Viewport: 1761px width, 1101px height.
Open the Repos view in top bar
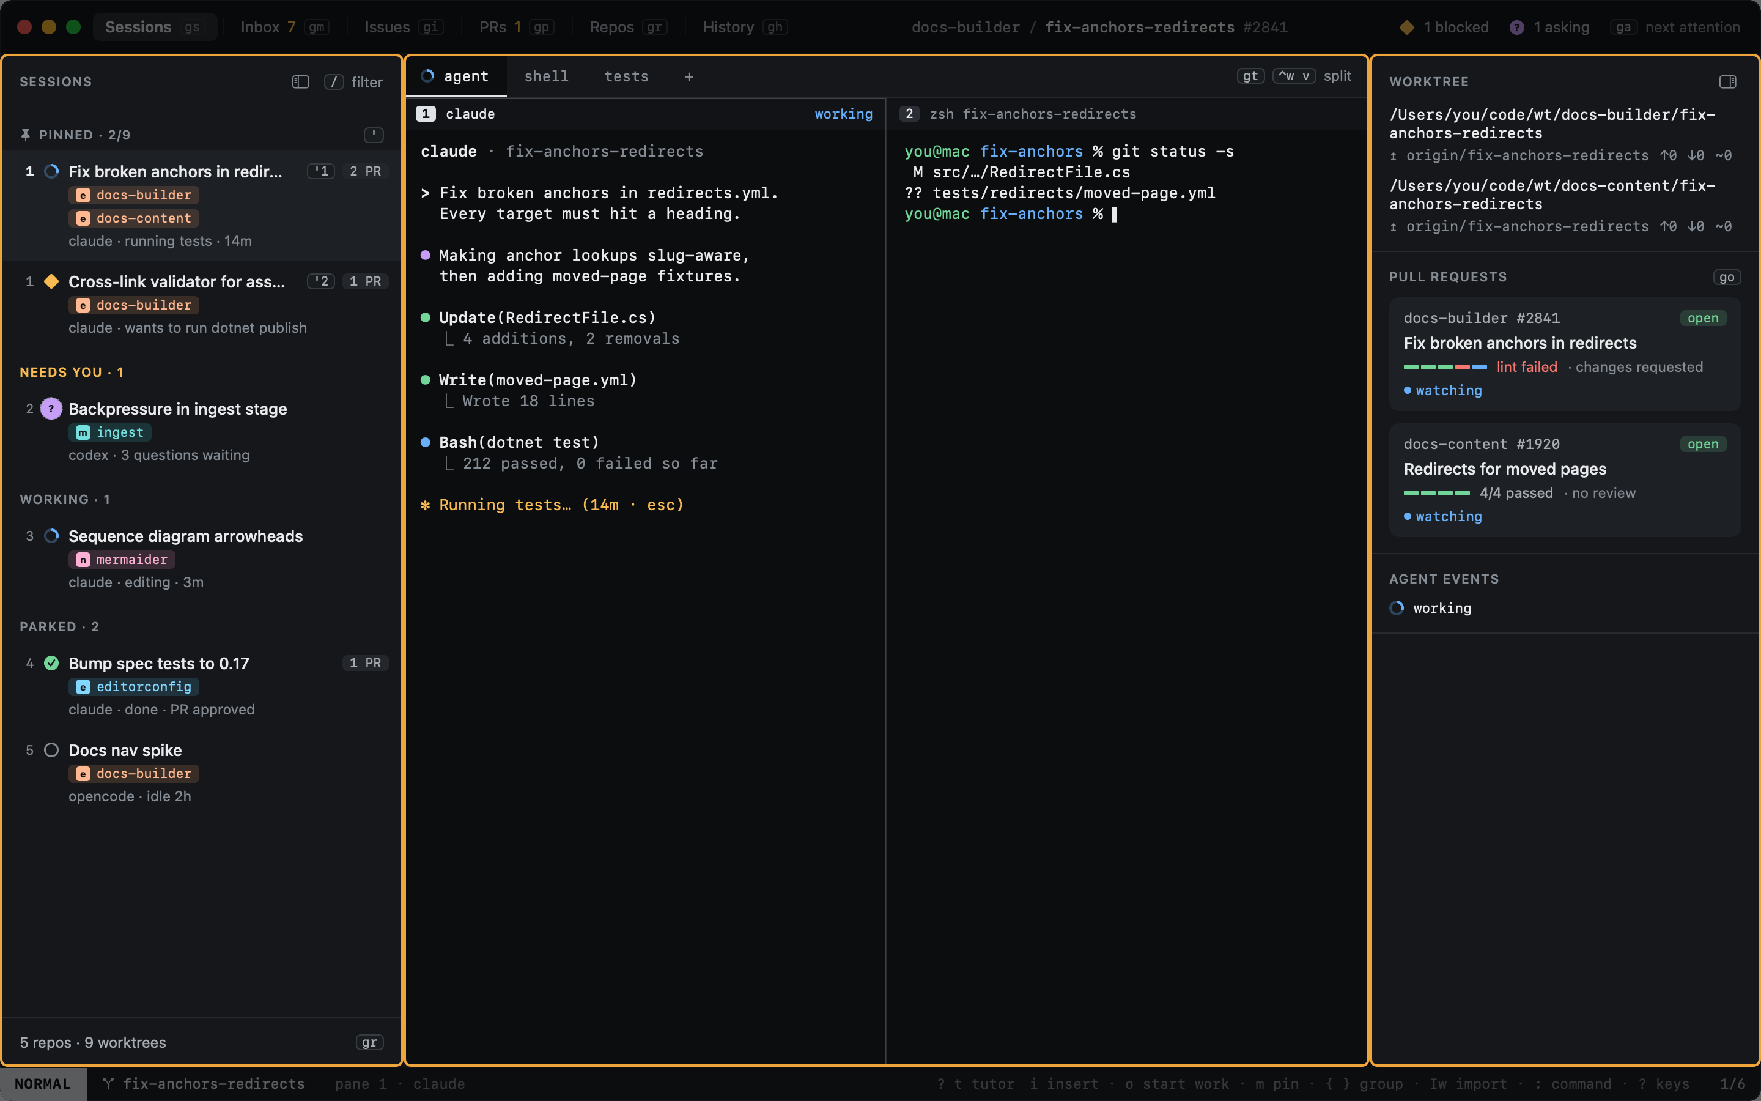click(628, 27)
